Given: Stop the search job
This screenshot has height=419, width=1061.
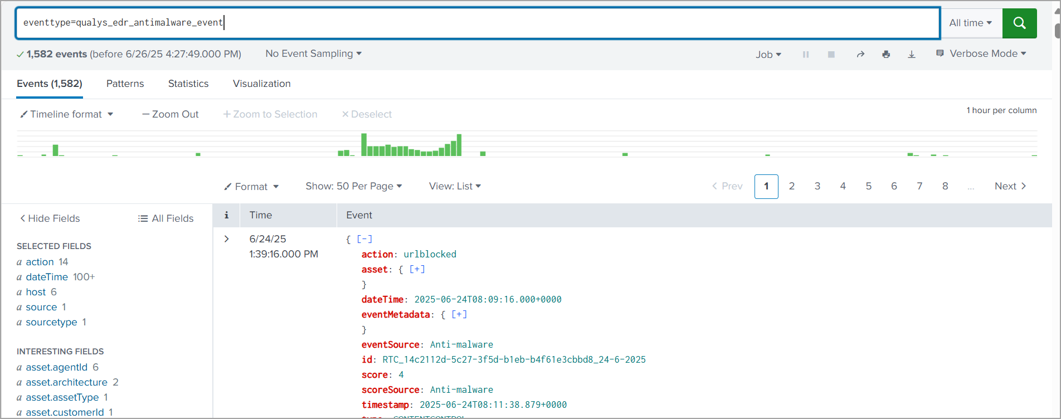Looking at the screenshot, I should [831, 55].
